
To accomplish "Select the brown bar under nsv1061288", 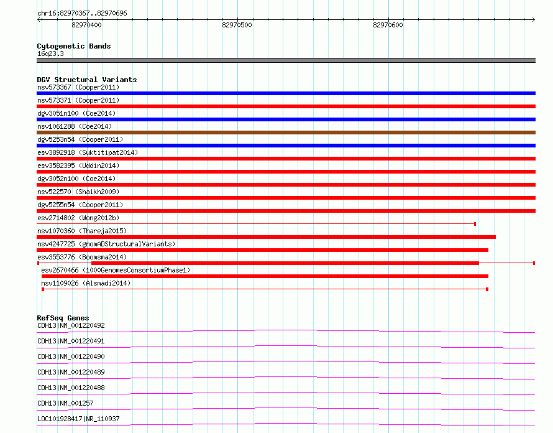I will (286, 133).
